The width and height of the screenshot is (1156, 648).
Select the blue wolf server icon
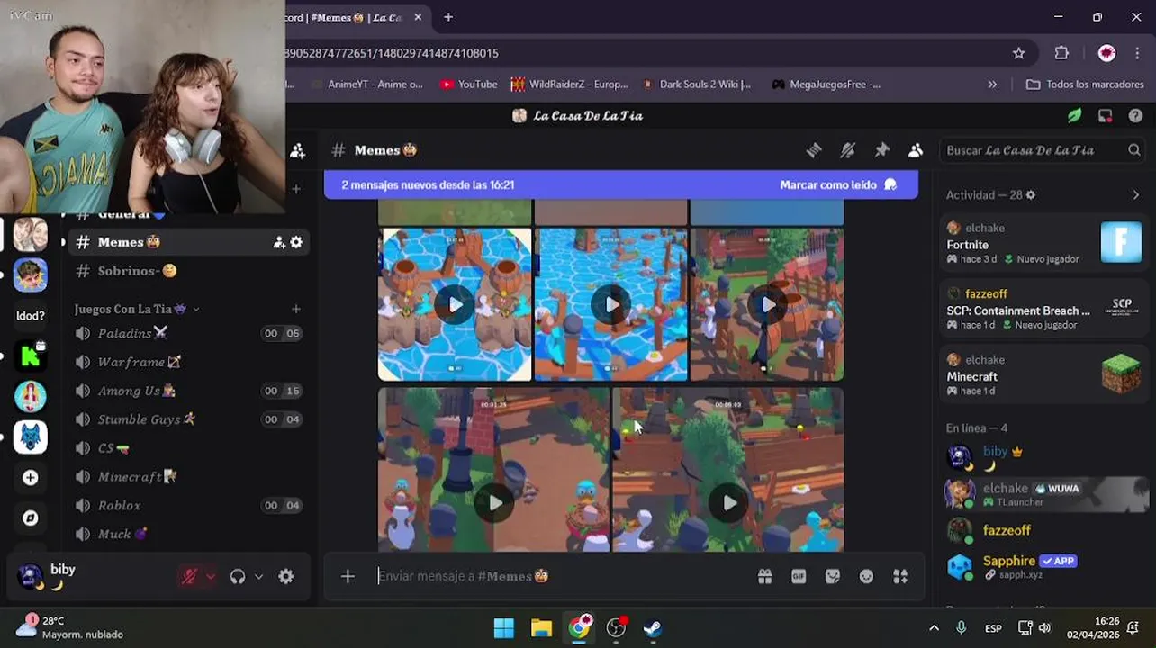coord(31,437)
